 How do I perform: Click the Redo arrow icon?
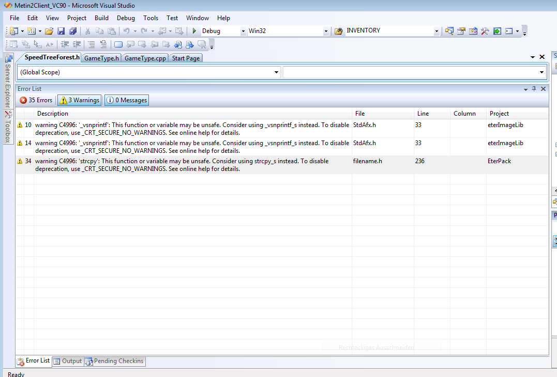pyautogui.click(x=144, y=31)
